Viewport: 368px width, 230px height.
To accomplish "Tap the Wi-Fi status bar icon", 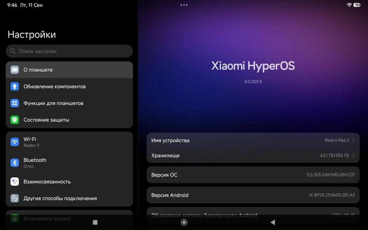I will coord(349,5).
